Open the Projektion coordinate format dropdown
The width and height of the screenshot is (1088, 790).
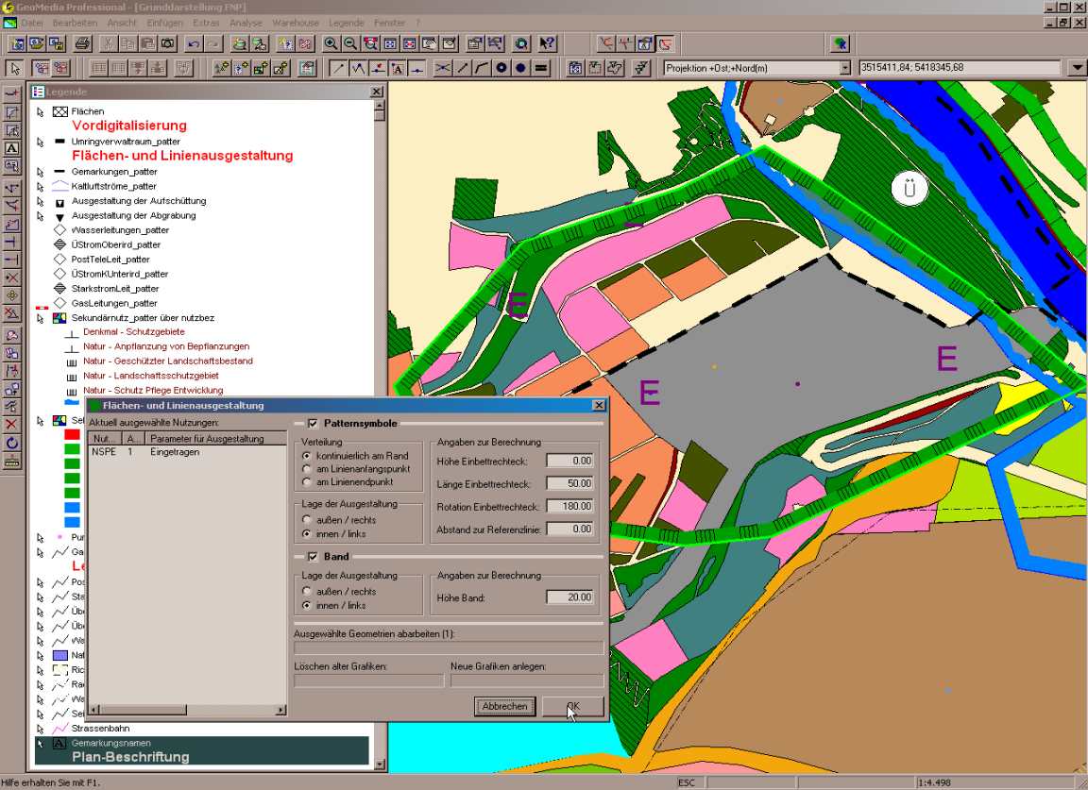[x=845, y=68]
